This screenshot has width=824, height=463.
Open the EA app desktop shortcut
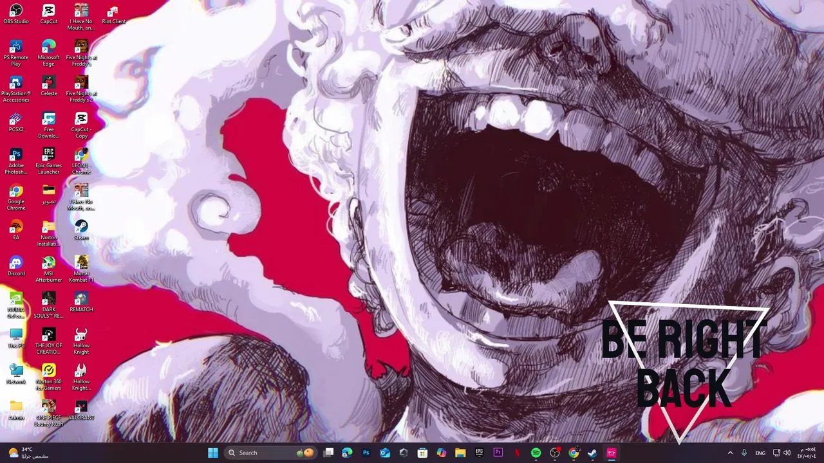pos(16,230)
